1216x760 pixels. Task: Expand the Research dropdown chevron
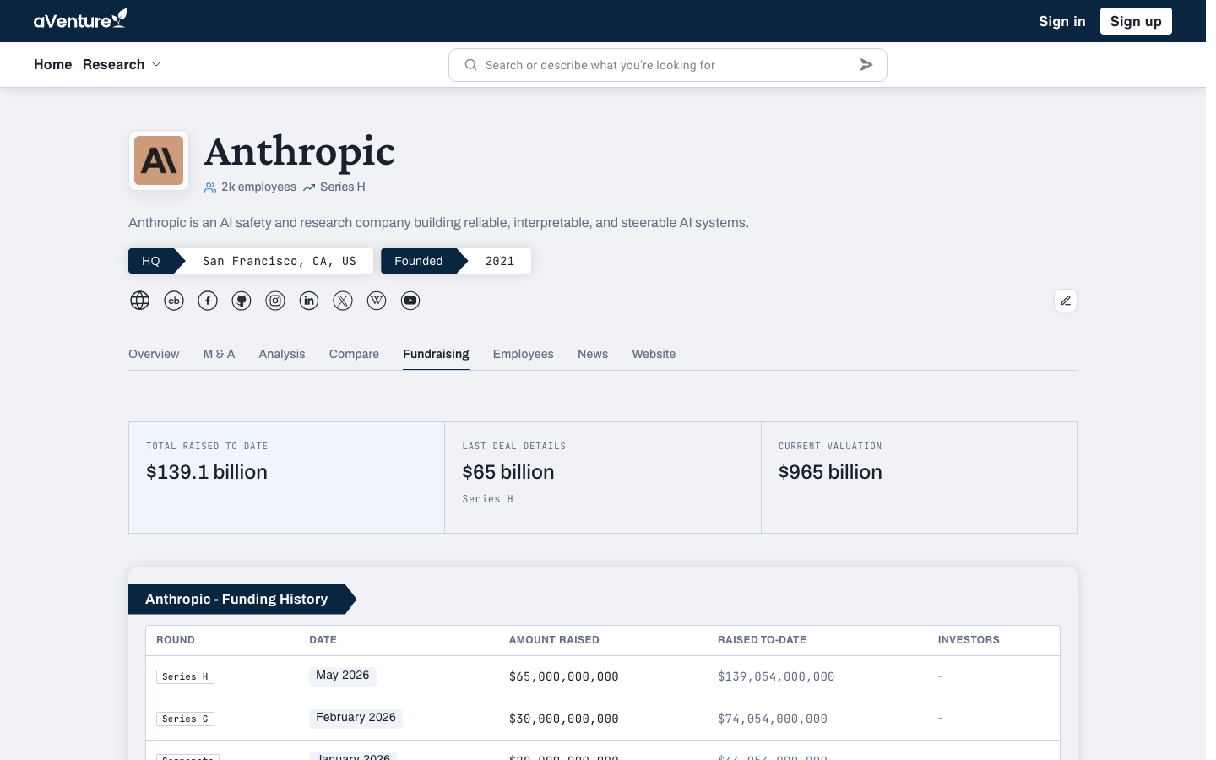[156, 65]
